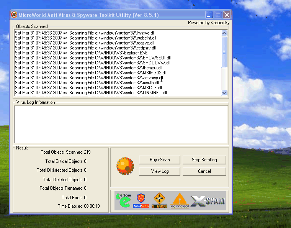The height and width of the screenshot is (228, 291).
Task: Select the msutb.dll scan log line
Action: click(x=87, y=83)
